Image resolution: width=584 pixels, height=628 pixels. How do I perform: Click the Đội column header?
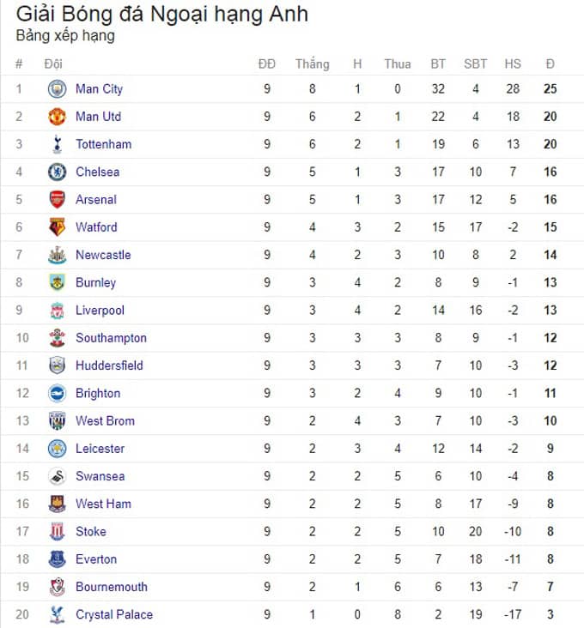[x=53, y=64]
